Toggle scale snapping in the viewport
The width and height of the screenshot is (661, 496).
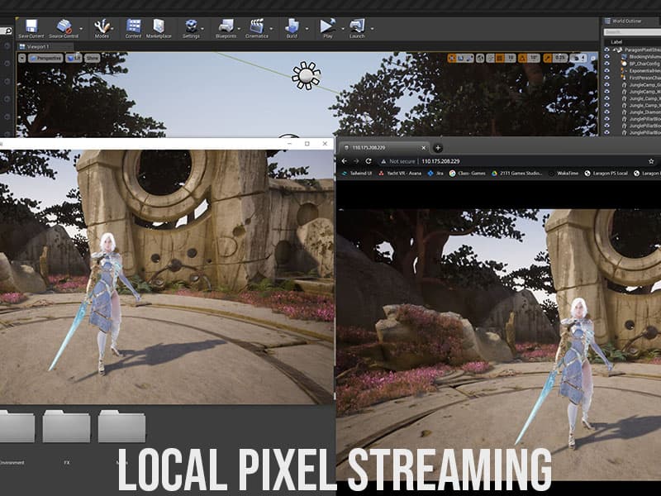pos(548,58)
